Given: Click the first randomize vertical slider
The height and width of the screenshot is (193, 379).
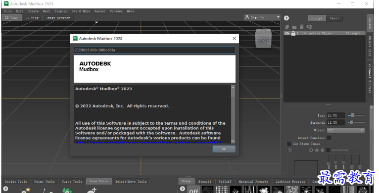Looking at the screenshot, I should click(329, 163).
